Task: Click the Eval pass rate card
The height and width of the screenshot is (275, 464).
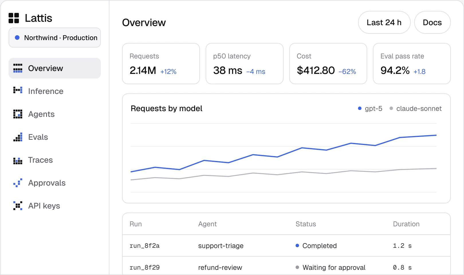Action: pyautogui.click(x=412, y=64)
